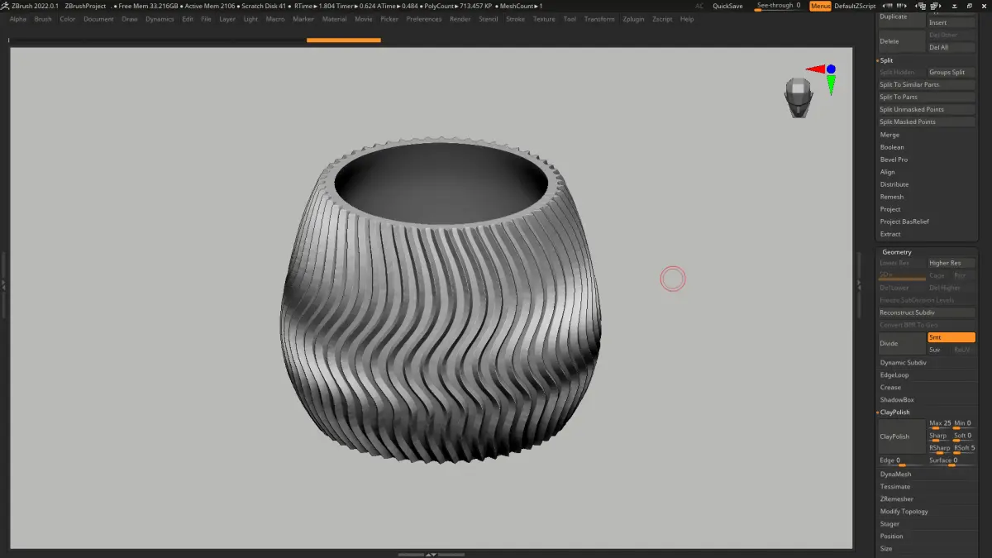Expand the Project BasRelief section
The image size is (992, 558).
904,222
